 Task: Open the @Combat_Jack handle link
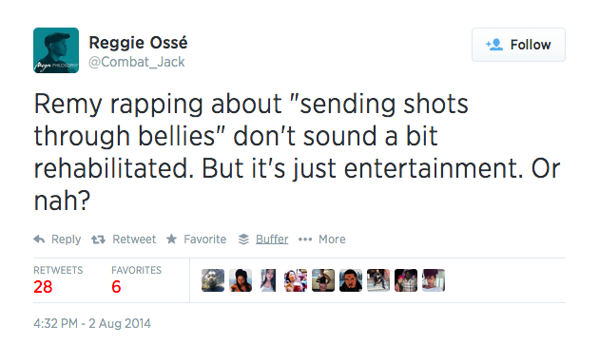[x=137, y=62]
